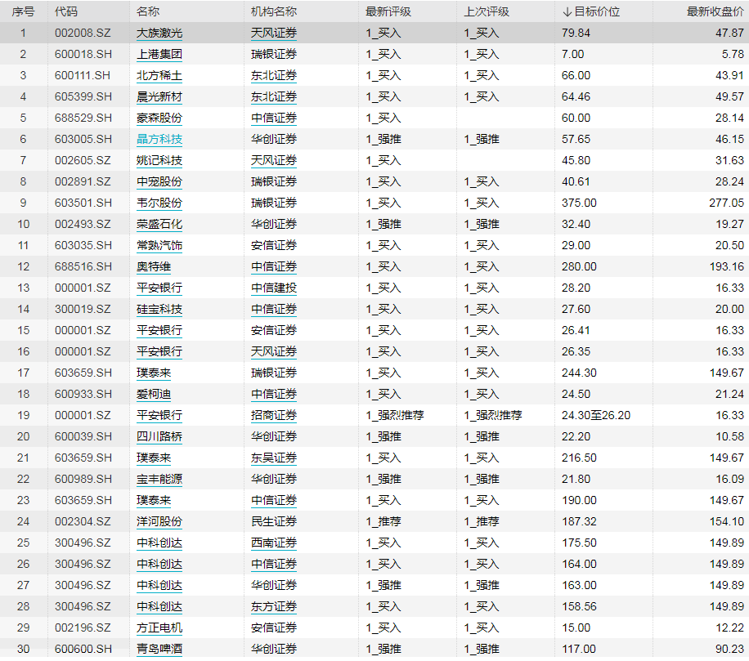Click the 机构名称 column header
Image resolution: width=749 pixels, height=661 pixels.
click(x=274, y=11)
